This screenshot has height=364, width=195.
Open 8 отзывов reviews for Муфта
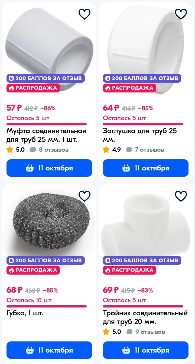coord(49,150)
